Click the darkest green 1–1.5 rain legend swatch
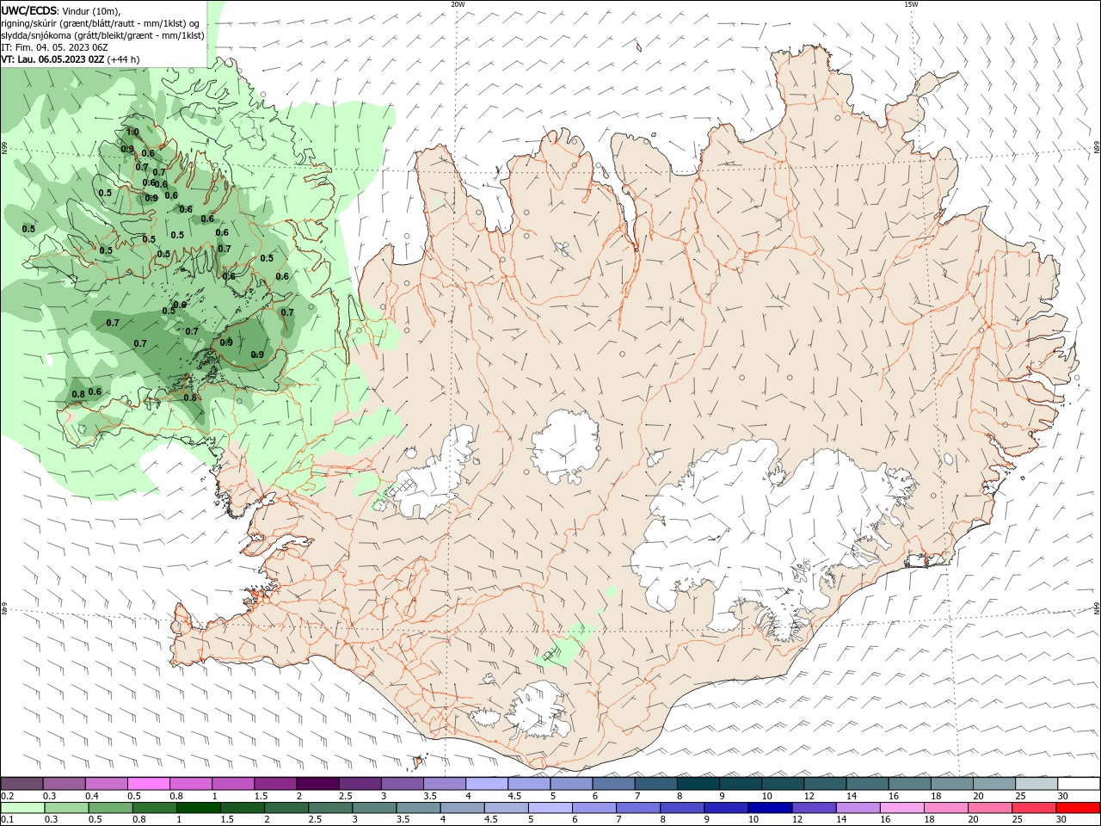 [199, 807]
